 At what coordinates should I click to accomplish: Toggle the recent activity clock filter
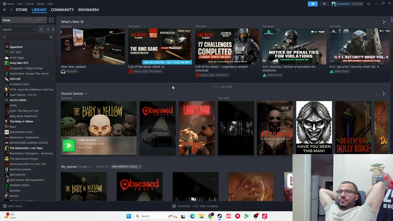[x=48, y=29]
